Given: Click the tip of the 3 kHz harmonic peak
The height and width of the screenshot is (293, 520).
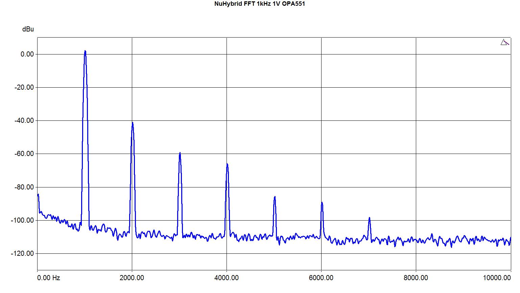Looking at the screenshot, I should coord(180,153).
